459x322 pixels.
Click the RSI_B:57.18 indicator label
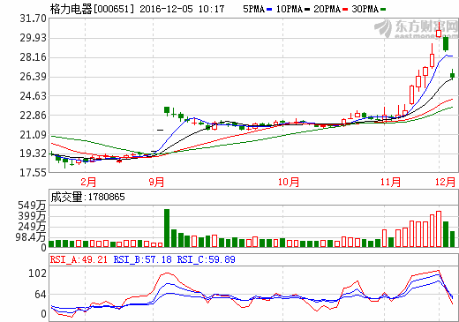pyautogui.click(x=142, y=259)
